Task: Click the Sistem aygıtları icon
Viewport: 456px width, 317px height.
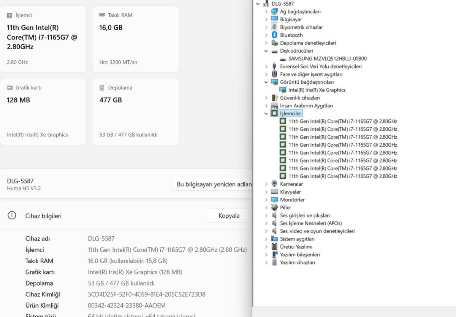Action: (x=274, y=239)
